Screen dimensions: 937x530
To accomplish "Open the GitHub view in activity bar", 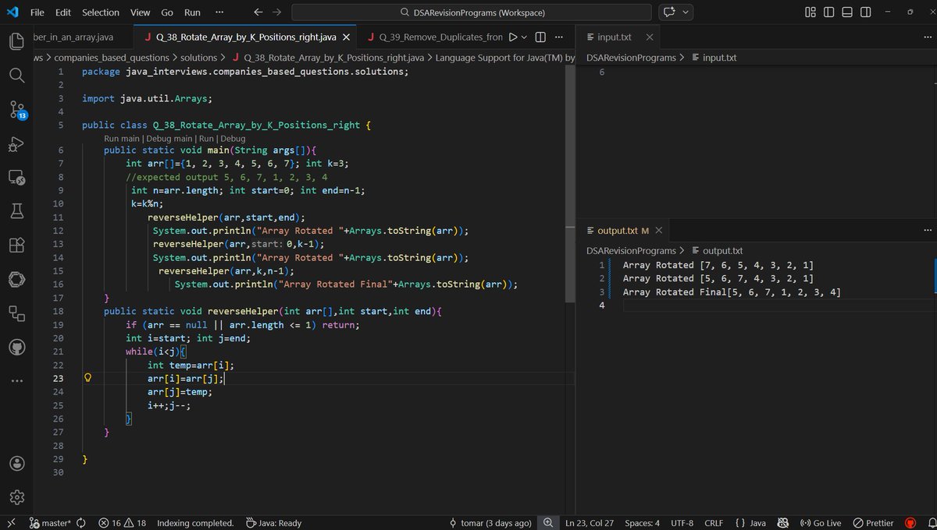I will click(x=17, y=347).
